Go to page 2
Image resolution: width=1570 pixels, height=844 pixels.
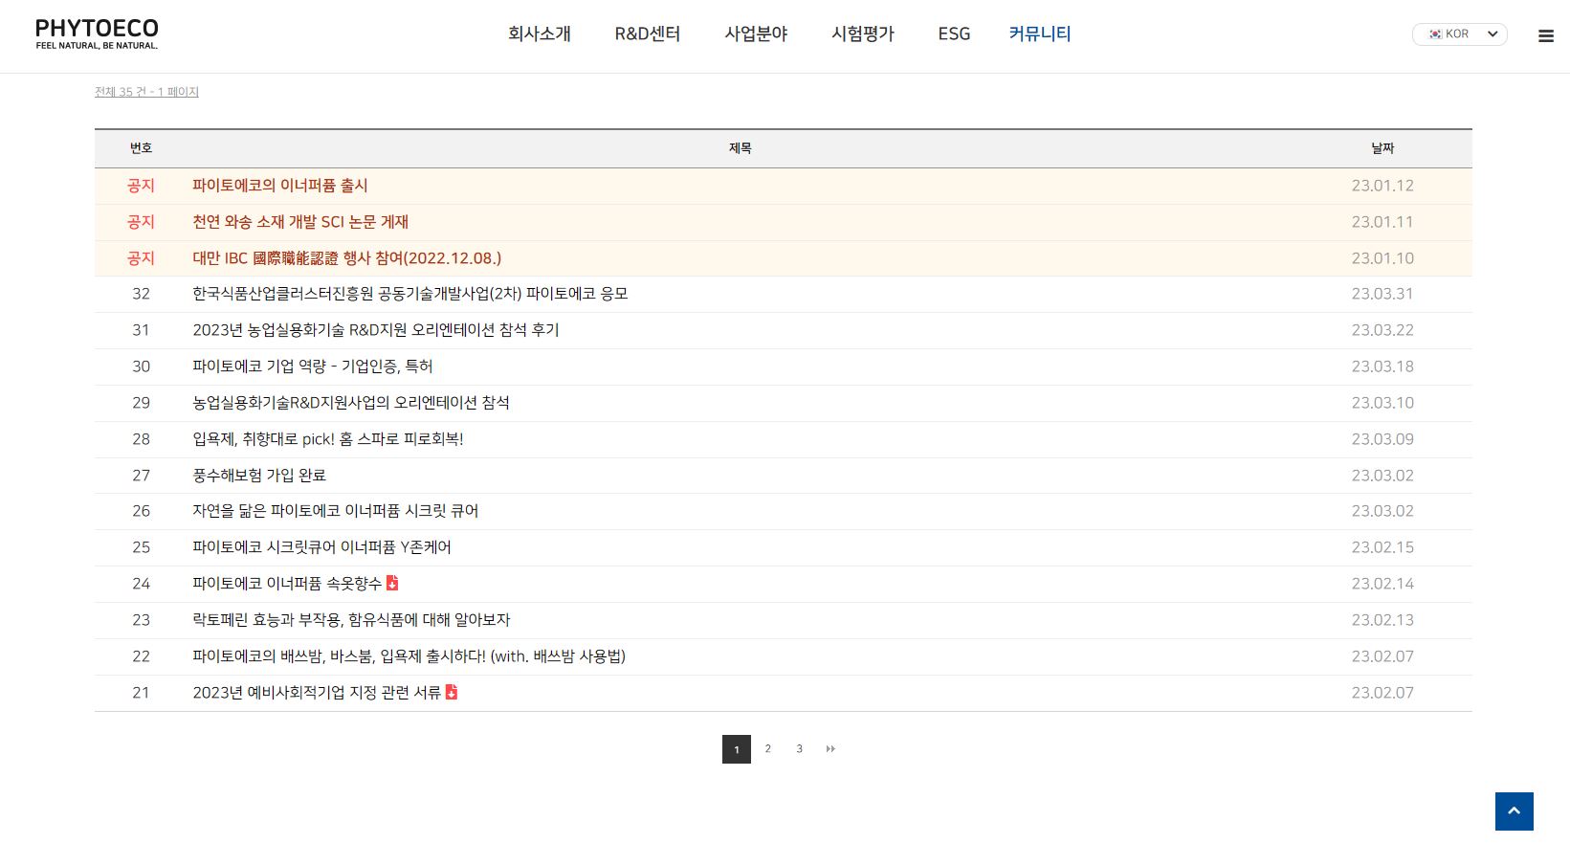[x=767, y=749]
